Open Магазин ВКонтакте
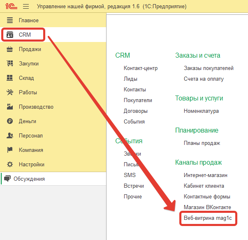248x240 pixels. 207,207
